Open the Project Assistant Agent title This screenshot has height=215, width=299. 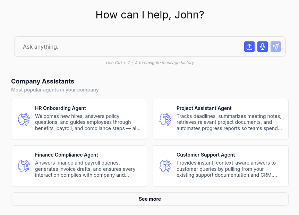click(x=204, y=108)
